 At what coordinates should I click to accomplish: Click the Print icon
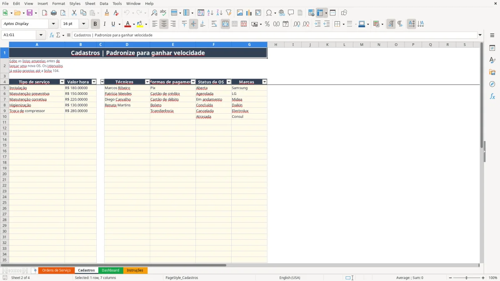pos(54,13)
